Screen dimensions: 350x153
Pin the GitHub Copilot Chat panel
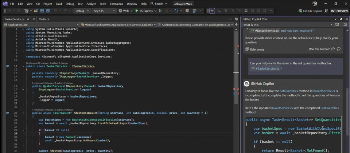tap(341, 19)
